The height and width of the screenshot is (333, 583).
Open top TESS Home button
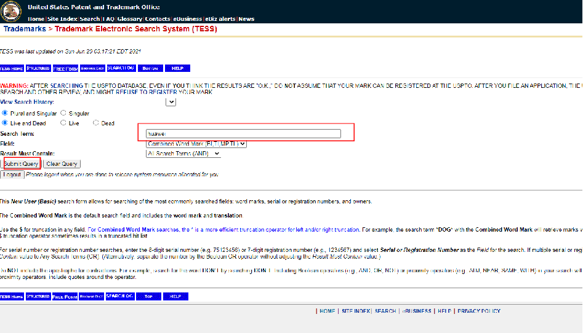(x=12, y=68)
